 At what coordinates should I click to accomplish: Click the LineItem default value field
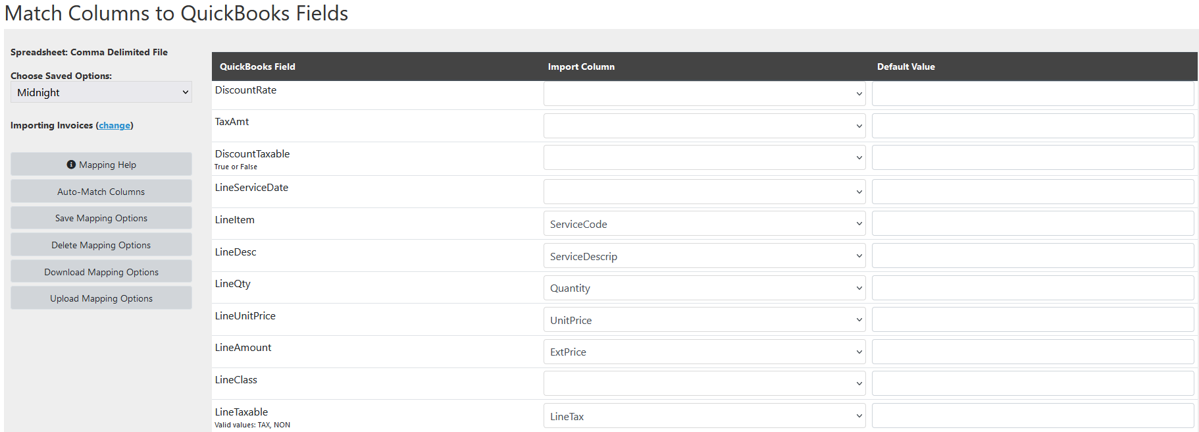pos(1033,223)
